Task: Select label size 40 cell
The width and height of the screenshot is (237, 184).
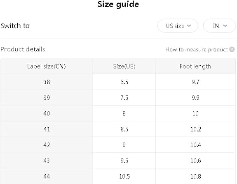Action: point(47,113)
